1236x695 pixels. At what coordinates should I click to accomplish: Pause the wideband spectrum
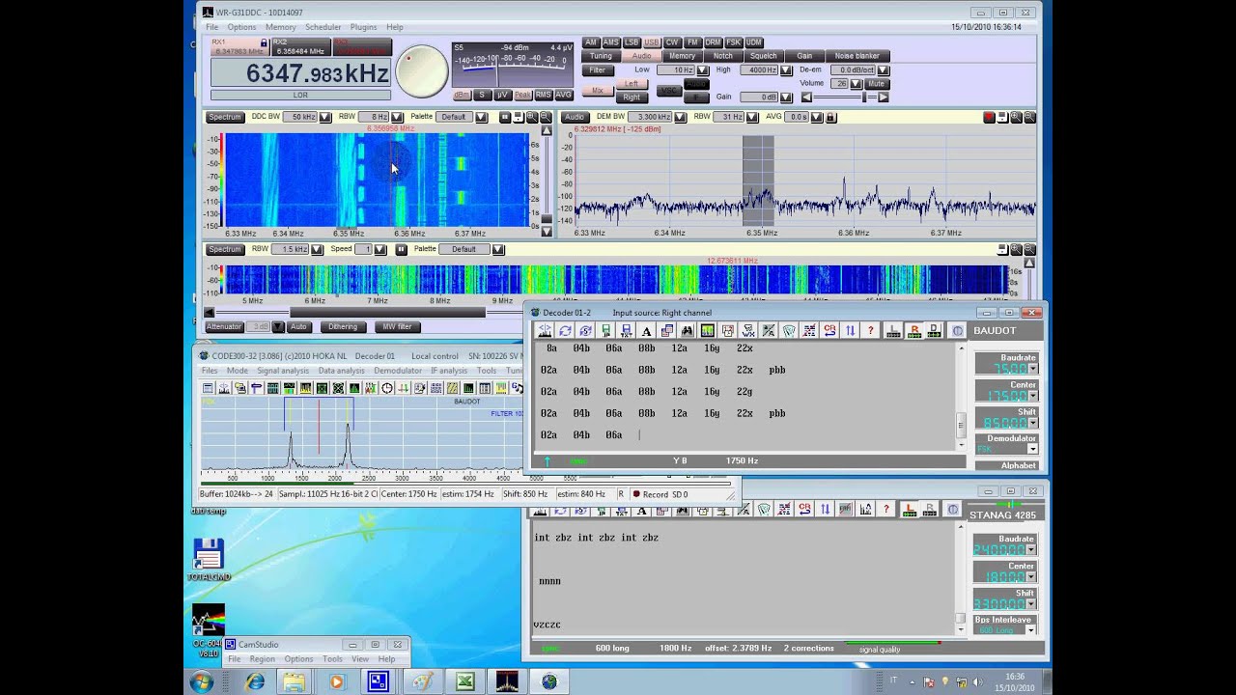coord(402,249)
